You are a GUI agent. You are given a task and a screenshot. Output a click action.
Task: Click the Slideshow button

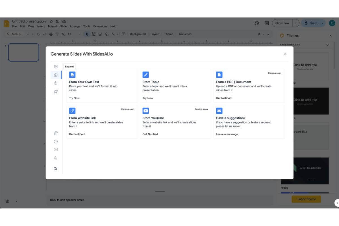point(282,23)
